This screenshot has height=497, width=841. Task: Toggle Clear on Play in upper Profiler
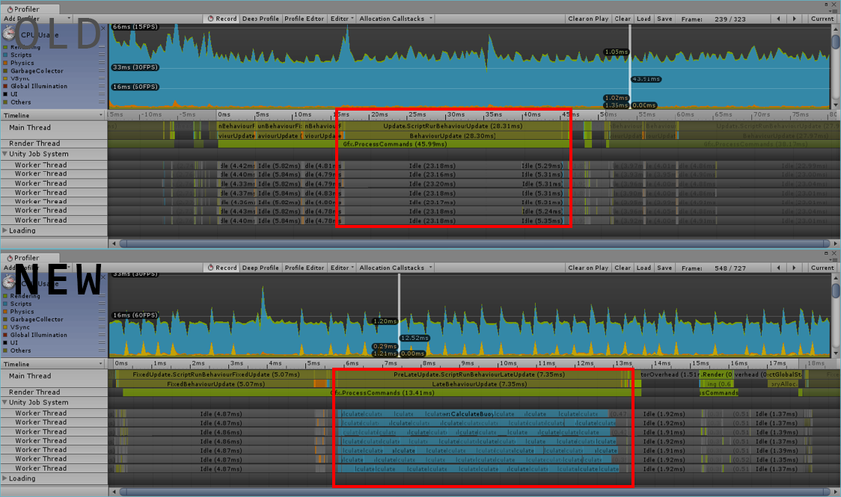pyautogui.click(x=588, y=19)
